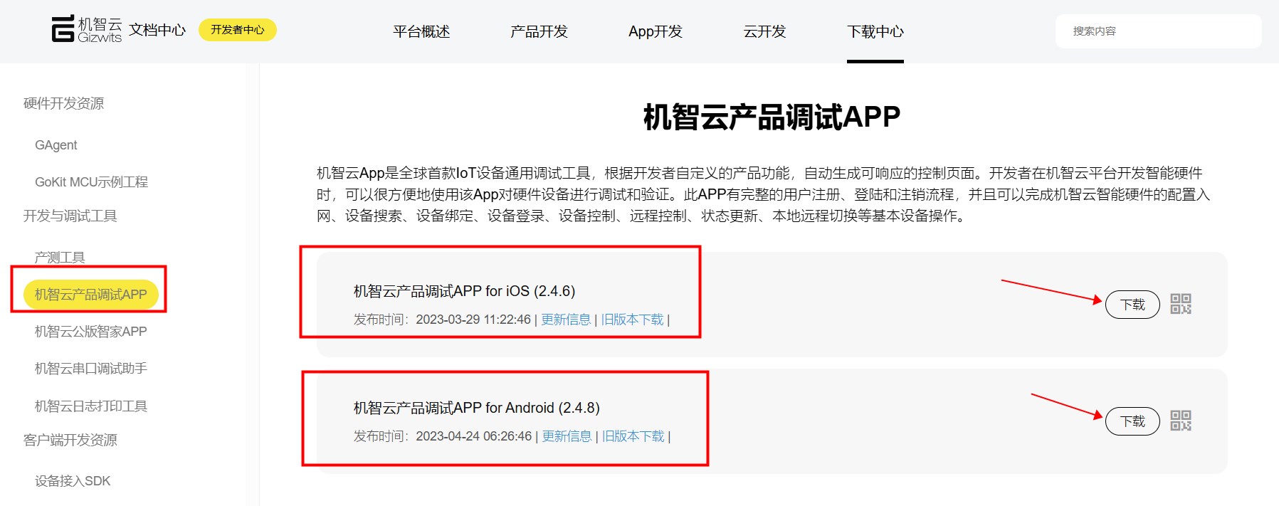Click title 机智云产品调试APP for iOS (2.4.6)
This screenshot has width=1279, height=506.
coord(464,291)
